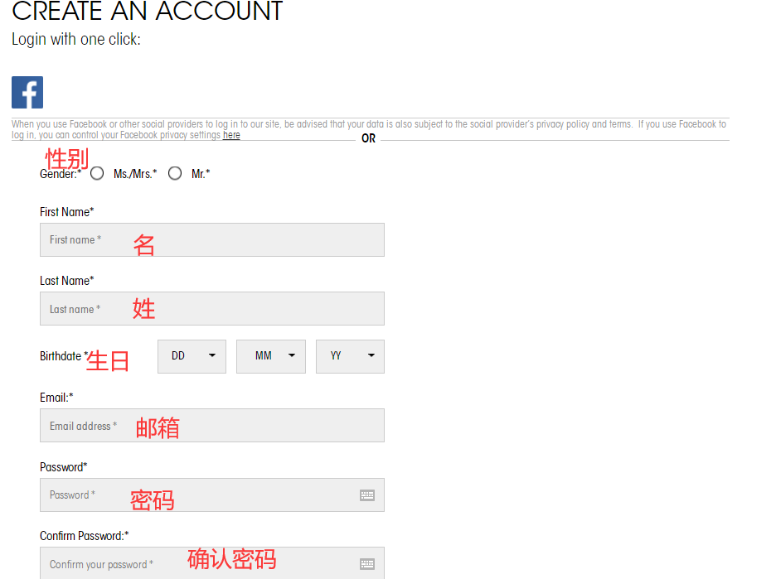Click the 'Ms./Mrs.*' label text
Image resolution: width=776 pixels, height=579 pixels.
point(135,174)
